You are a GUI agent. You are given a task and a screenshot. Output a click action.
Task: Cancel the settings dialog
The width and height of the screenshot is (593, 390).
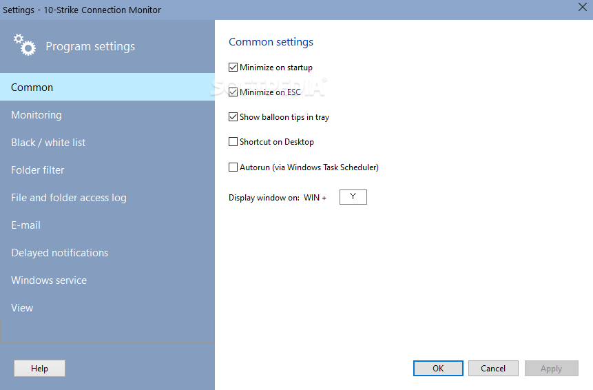point(493,369)
